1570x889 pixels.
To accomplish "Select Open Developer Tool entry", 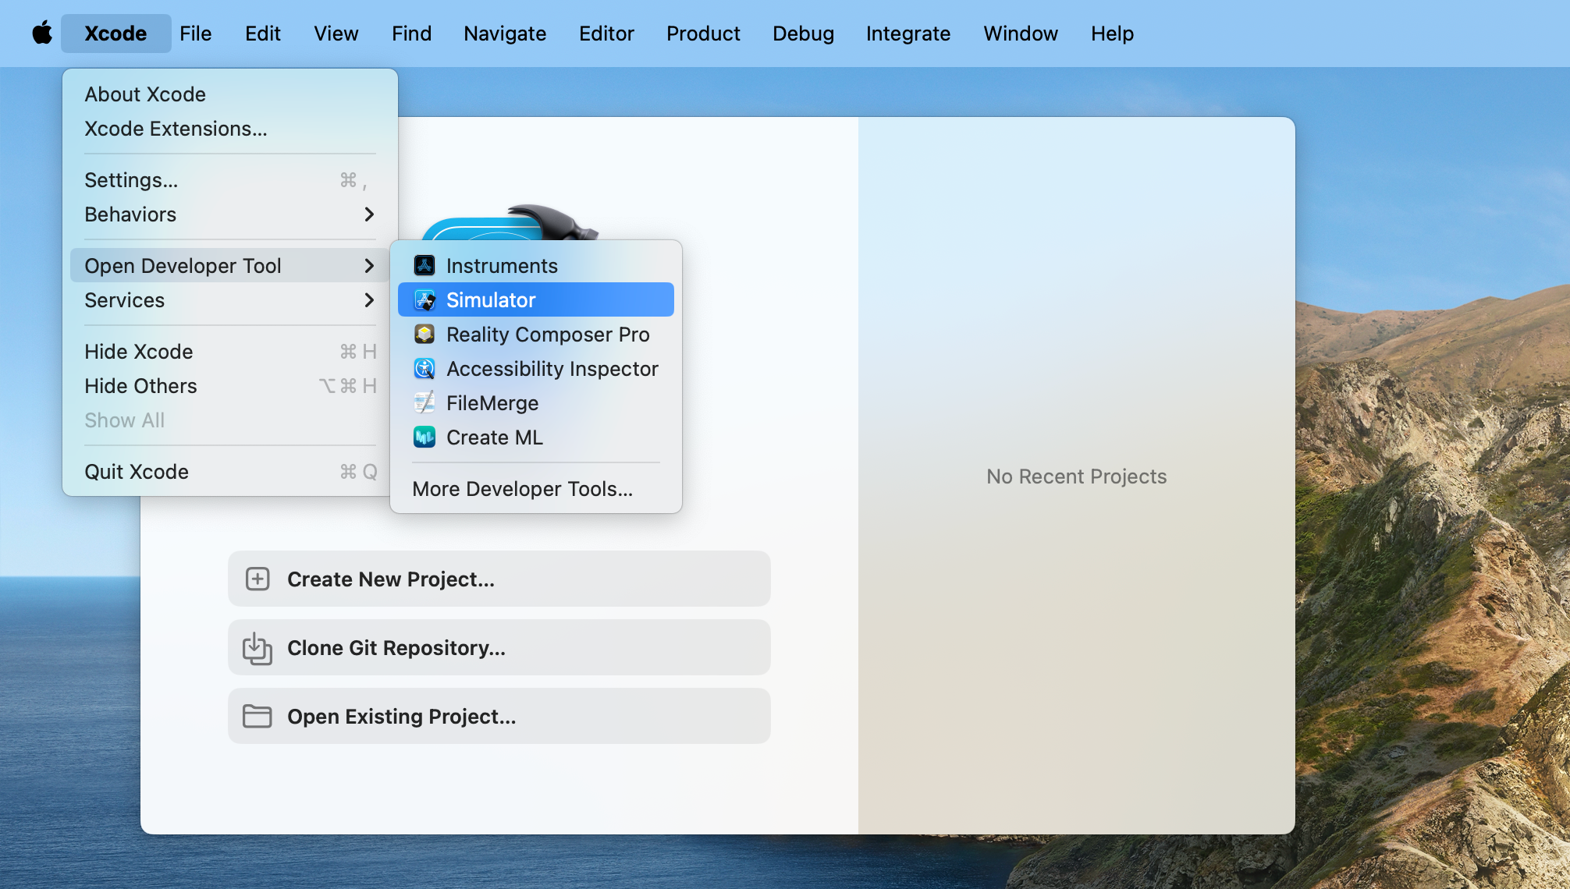I will 230,266.
